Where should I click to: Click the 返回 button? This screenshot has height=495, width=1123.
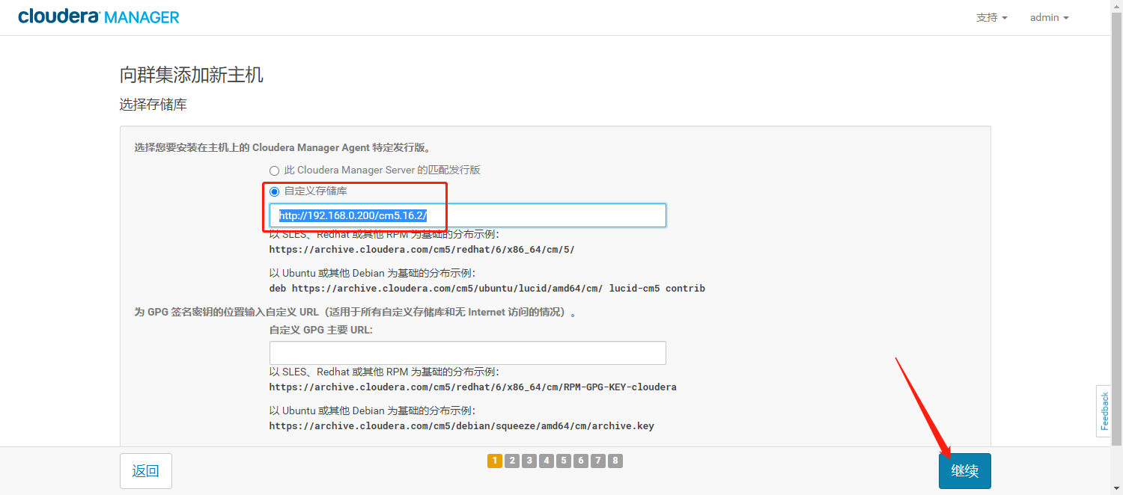[146, 471]
